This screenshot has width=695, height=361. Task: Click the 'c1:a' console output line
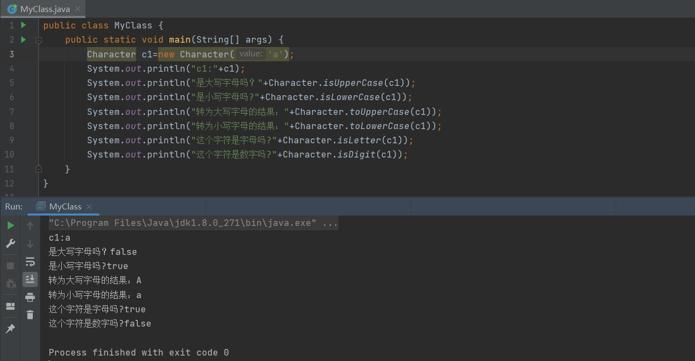click(x=60, y=237)
